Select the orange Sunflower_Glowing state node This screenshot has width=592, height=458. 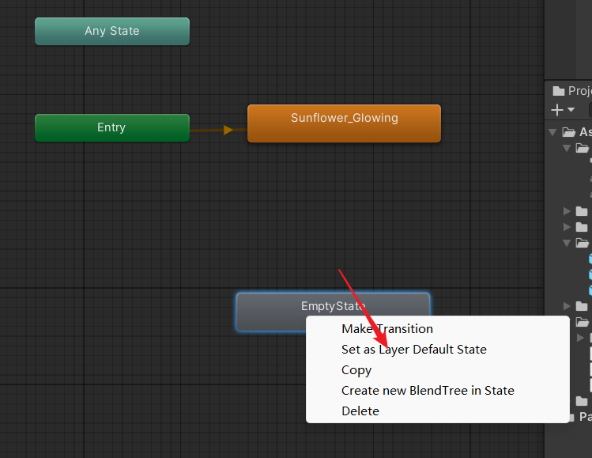click(344, 124)
